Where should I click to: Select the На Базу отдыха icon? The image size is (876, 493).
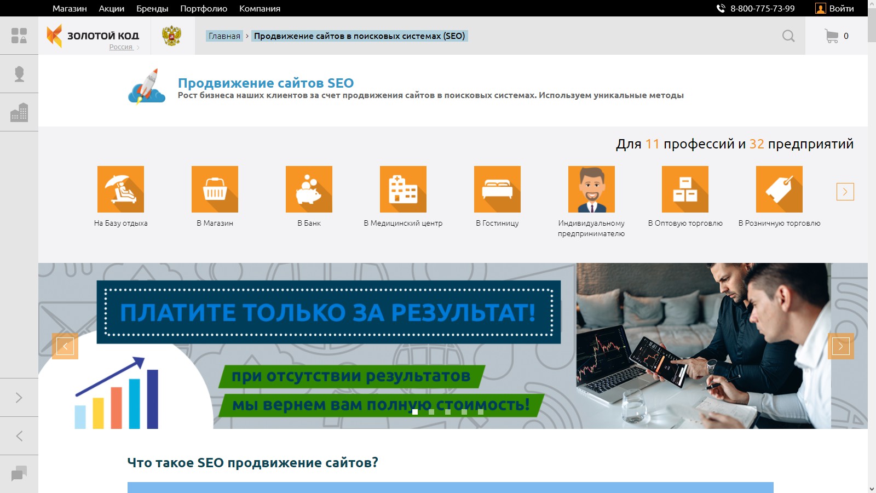pos(120,189)
